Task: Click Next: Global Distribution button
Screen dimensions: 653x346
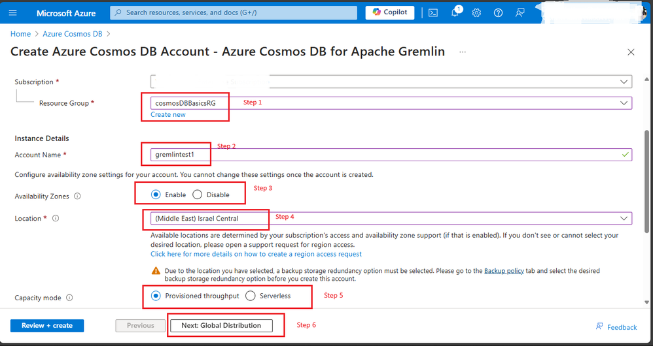Action: 221,326
